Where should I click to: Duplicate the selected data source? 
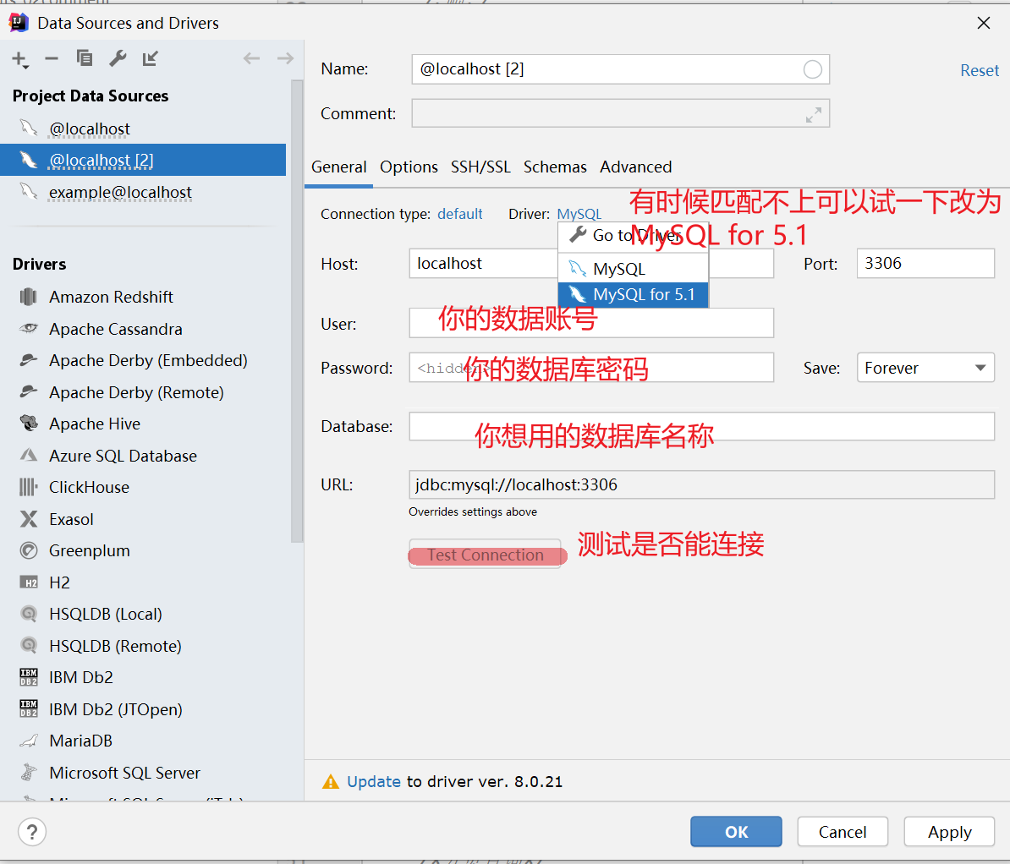tap(85, 58)
